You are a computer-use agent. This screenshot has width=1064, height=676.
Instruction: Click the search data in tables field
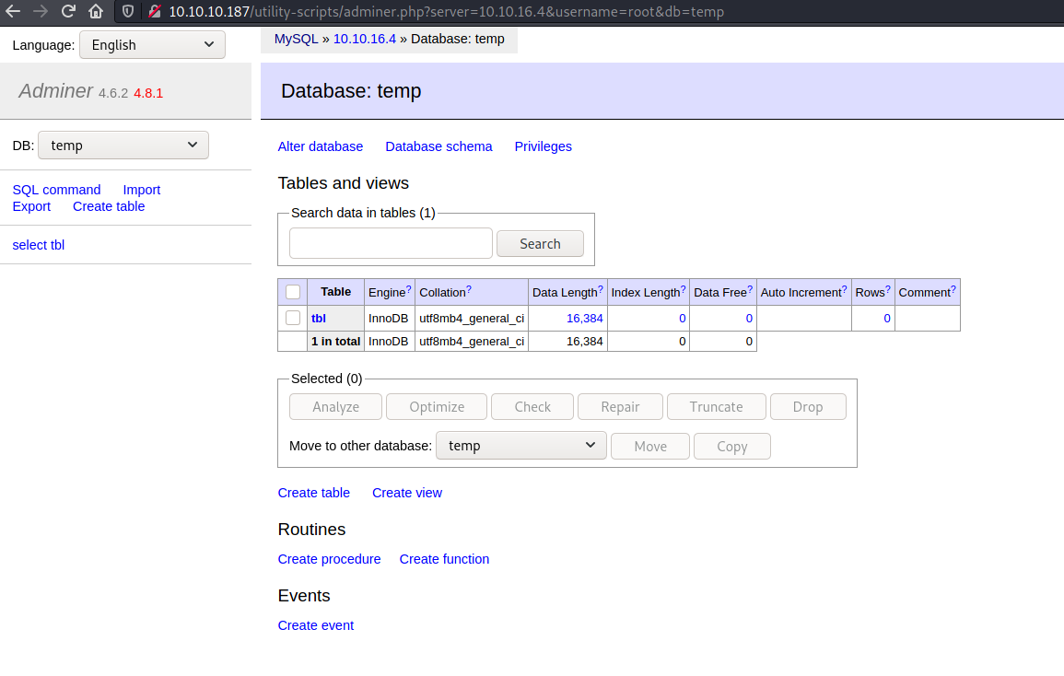(391, 243)
